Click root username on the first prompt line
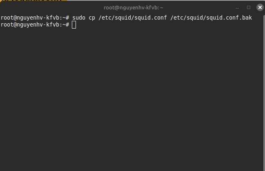The height and width of the screenshot is (171, 265). (x=7, y=18)
